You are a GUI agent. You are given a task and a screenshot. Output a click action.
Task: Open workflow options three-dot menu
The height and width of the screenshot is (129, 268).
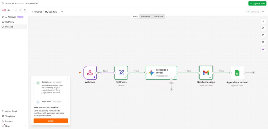pyautogui.click(x=62, y=12)
